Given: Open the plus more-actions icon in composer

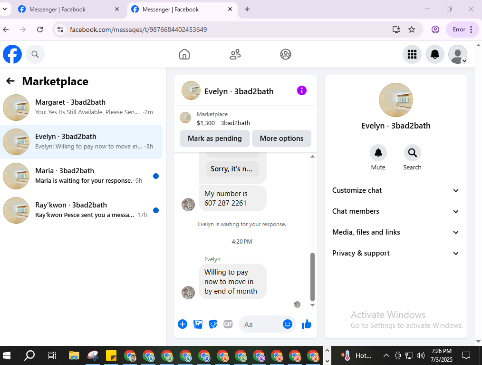Looking at the screenshot, I should (x=183, y=324).
